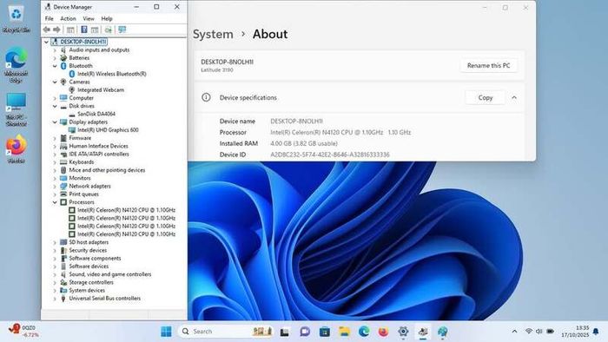Open Edge browser from taskbar
Viewport: 608px width, 342px height.
pyautogui.click(x=364, y=332)
